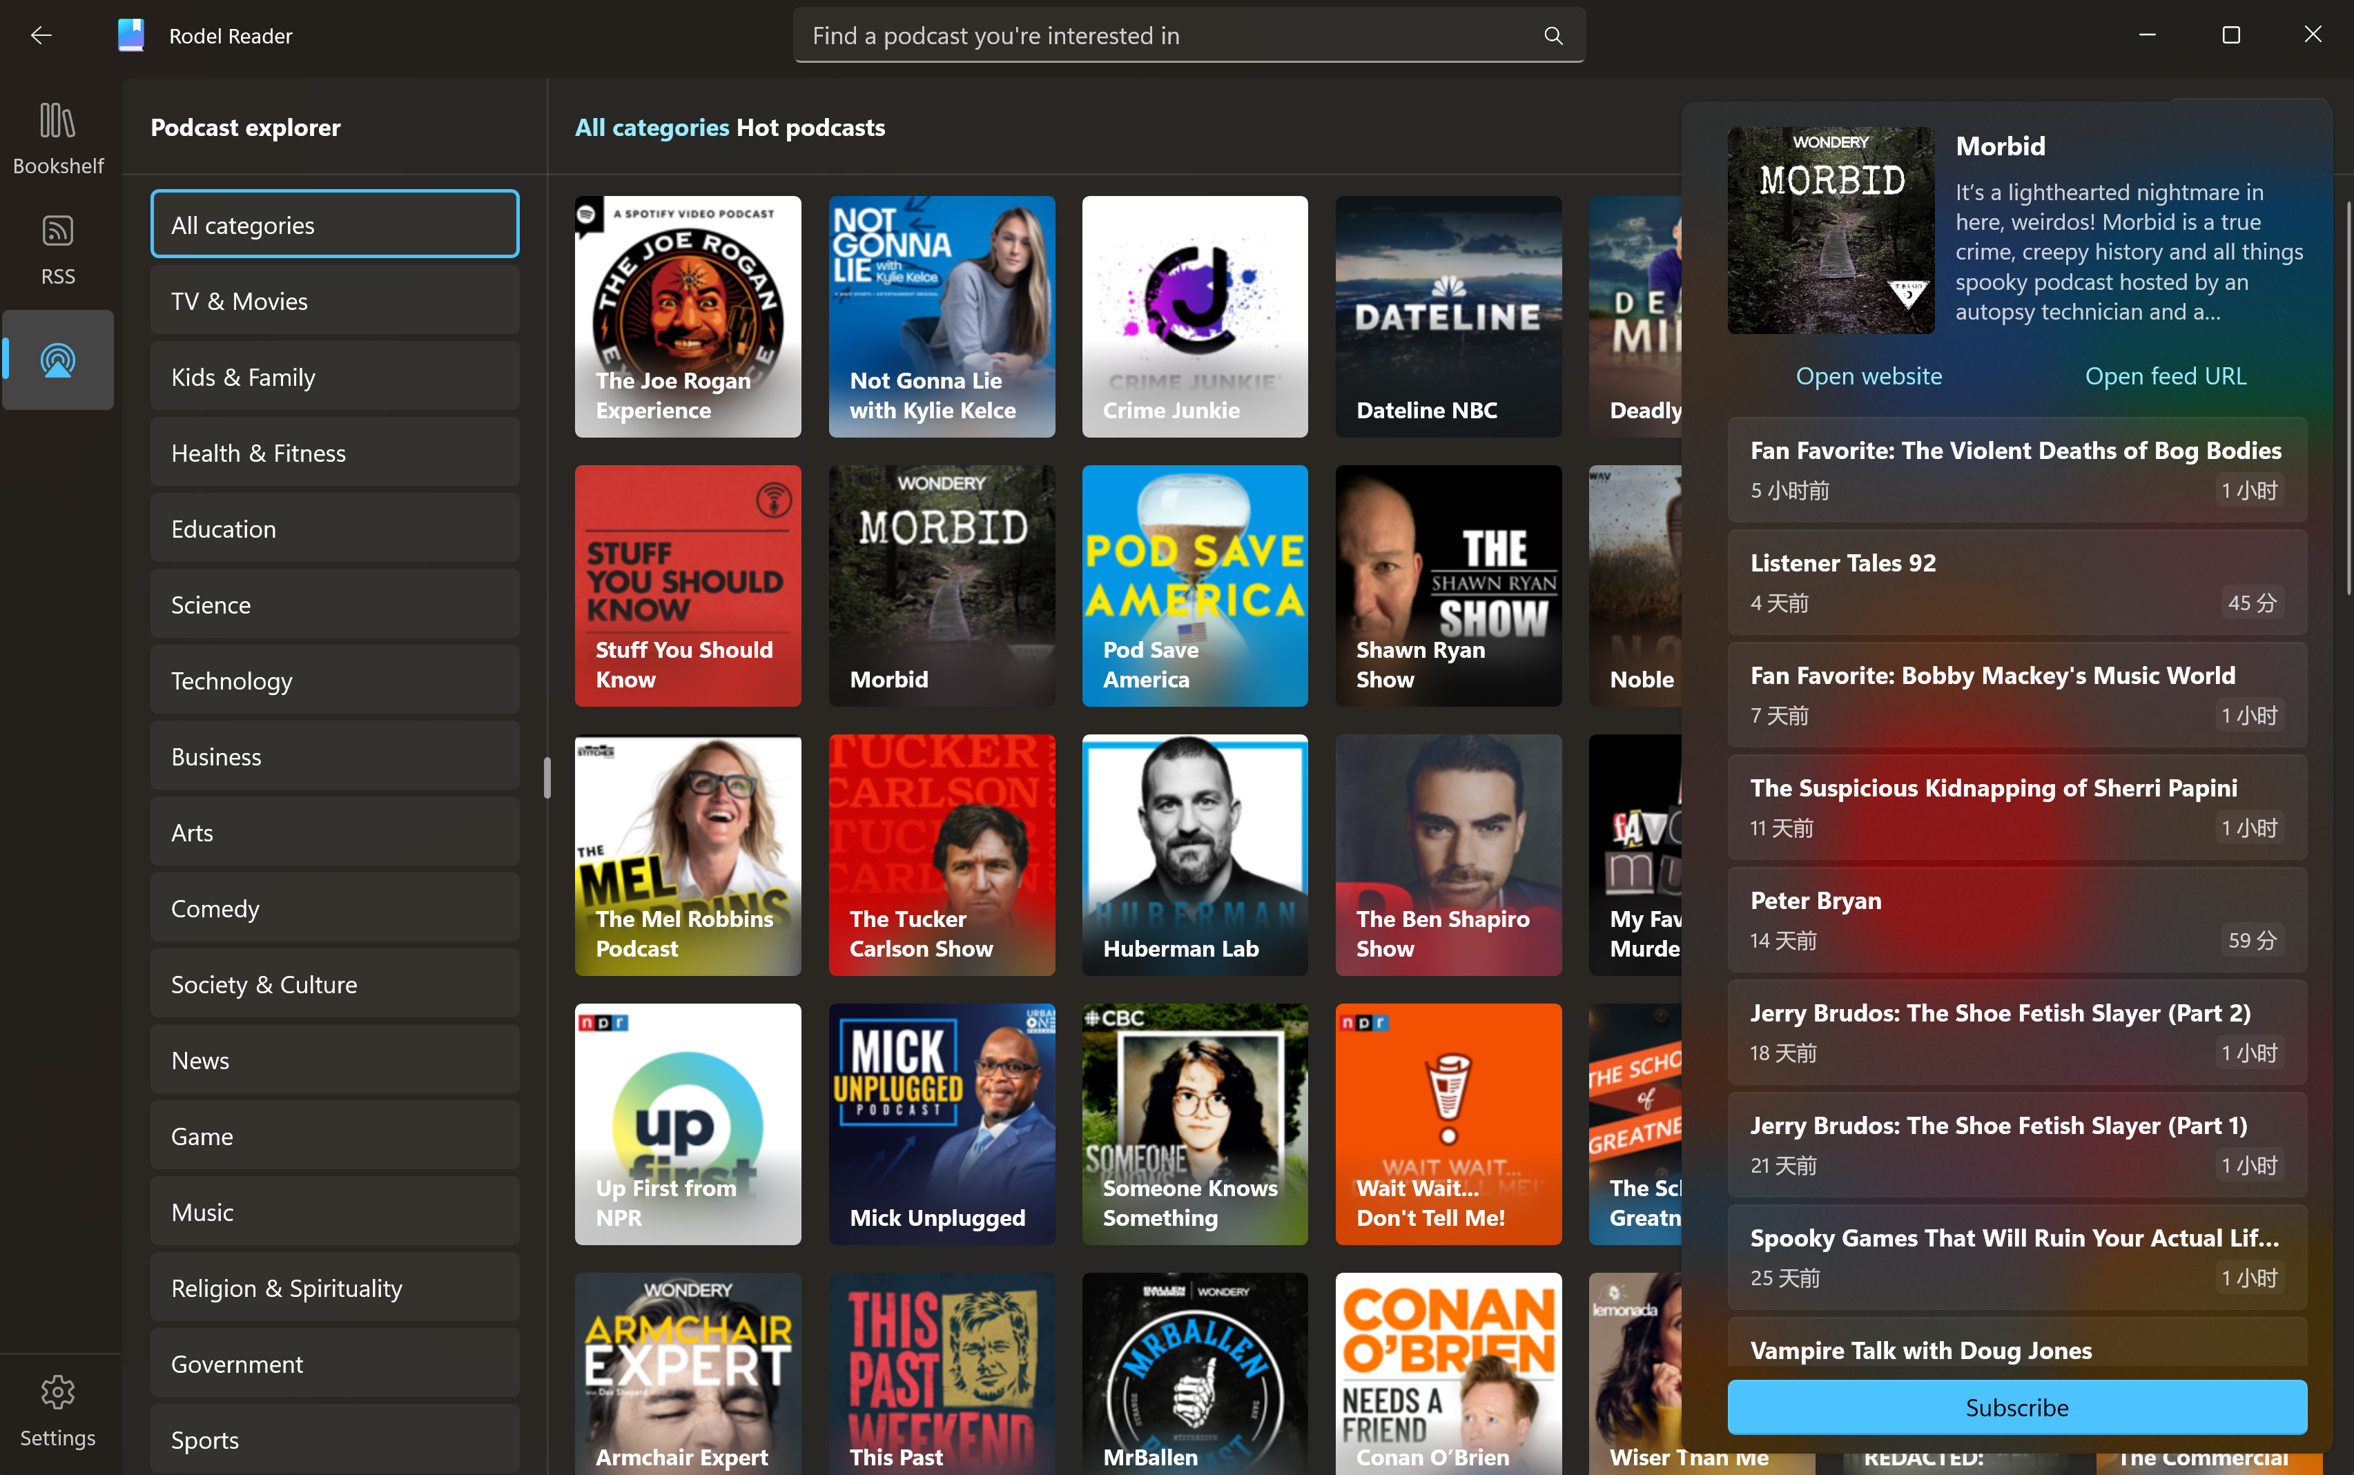Open Stuff You Should Know podcast
Image resolution: width=2354 pixels, height=1475 pixels.
(688, 586)
